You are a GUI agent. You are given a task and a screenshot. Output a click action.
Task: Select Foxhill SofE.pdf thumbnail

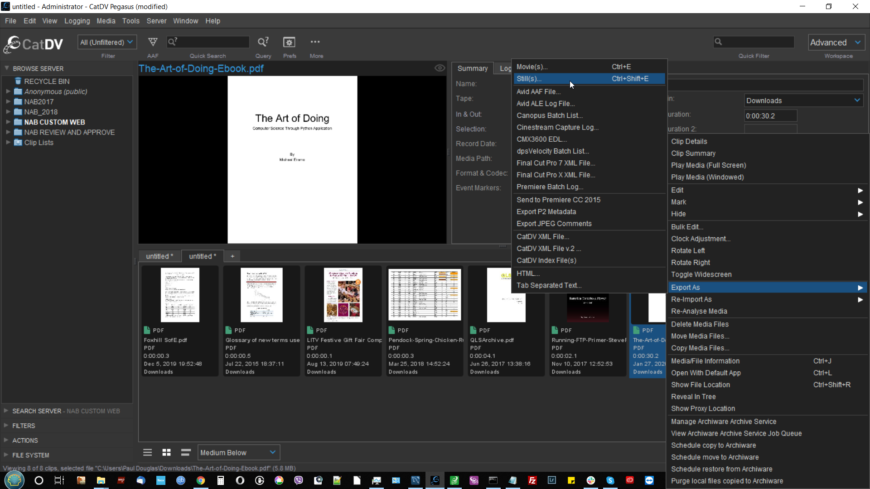point(180,295)
